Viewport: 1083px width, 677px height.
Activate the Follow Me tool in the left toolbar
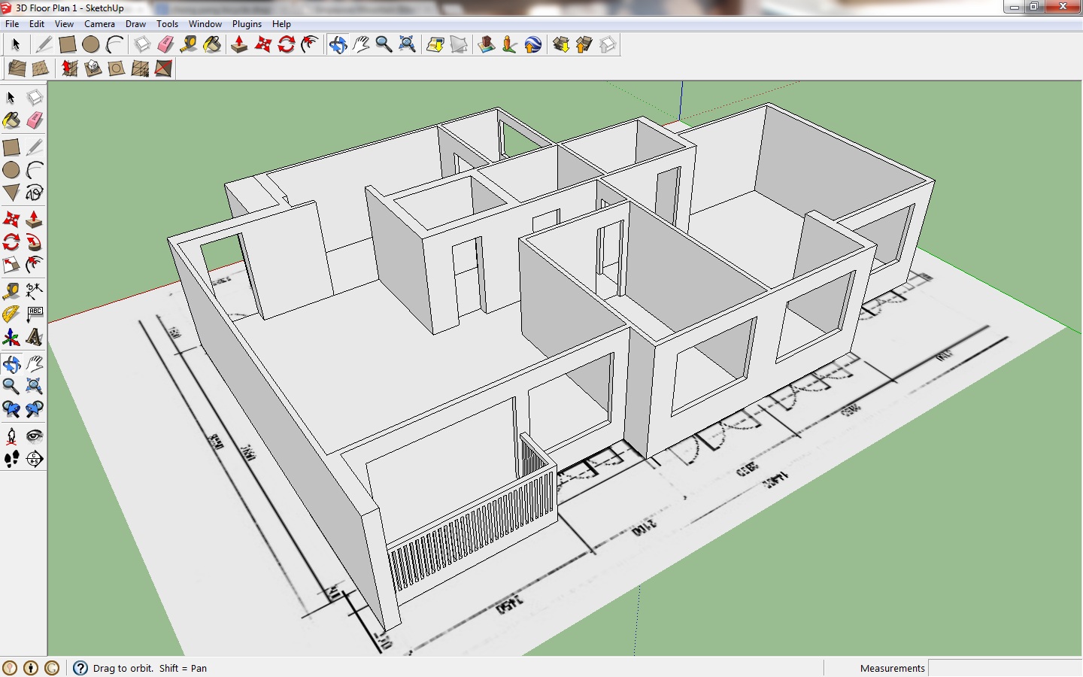(34, 241)
